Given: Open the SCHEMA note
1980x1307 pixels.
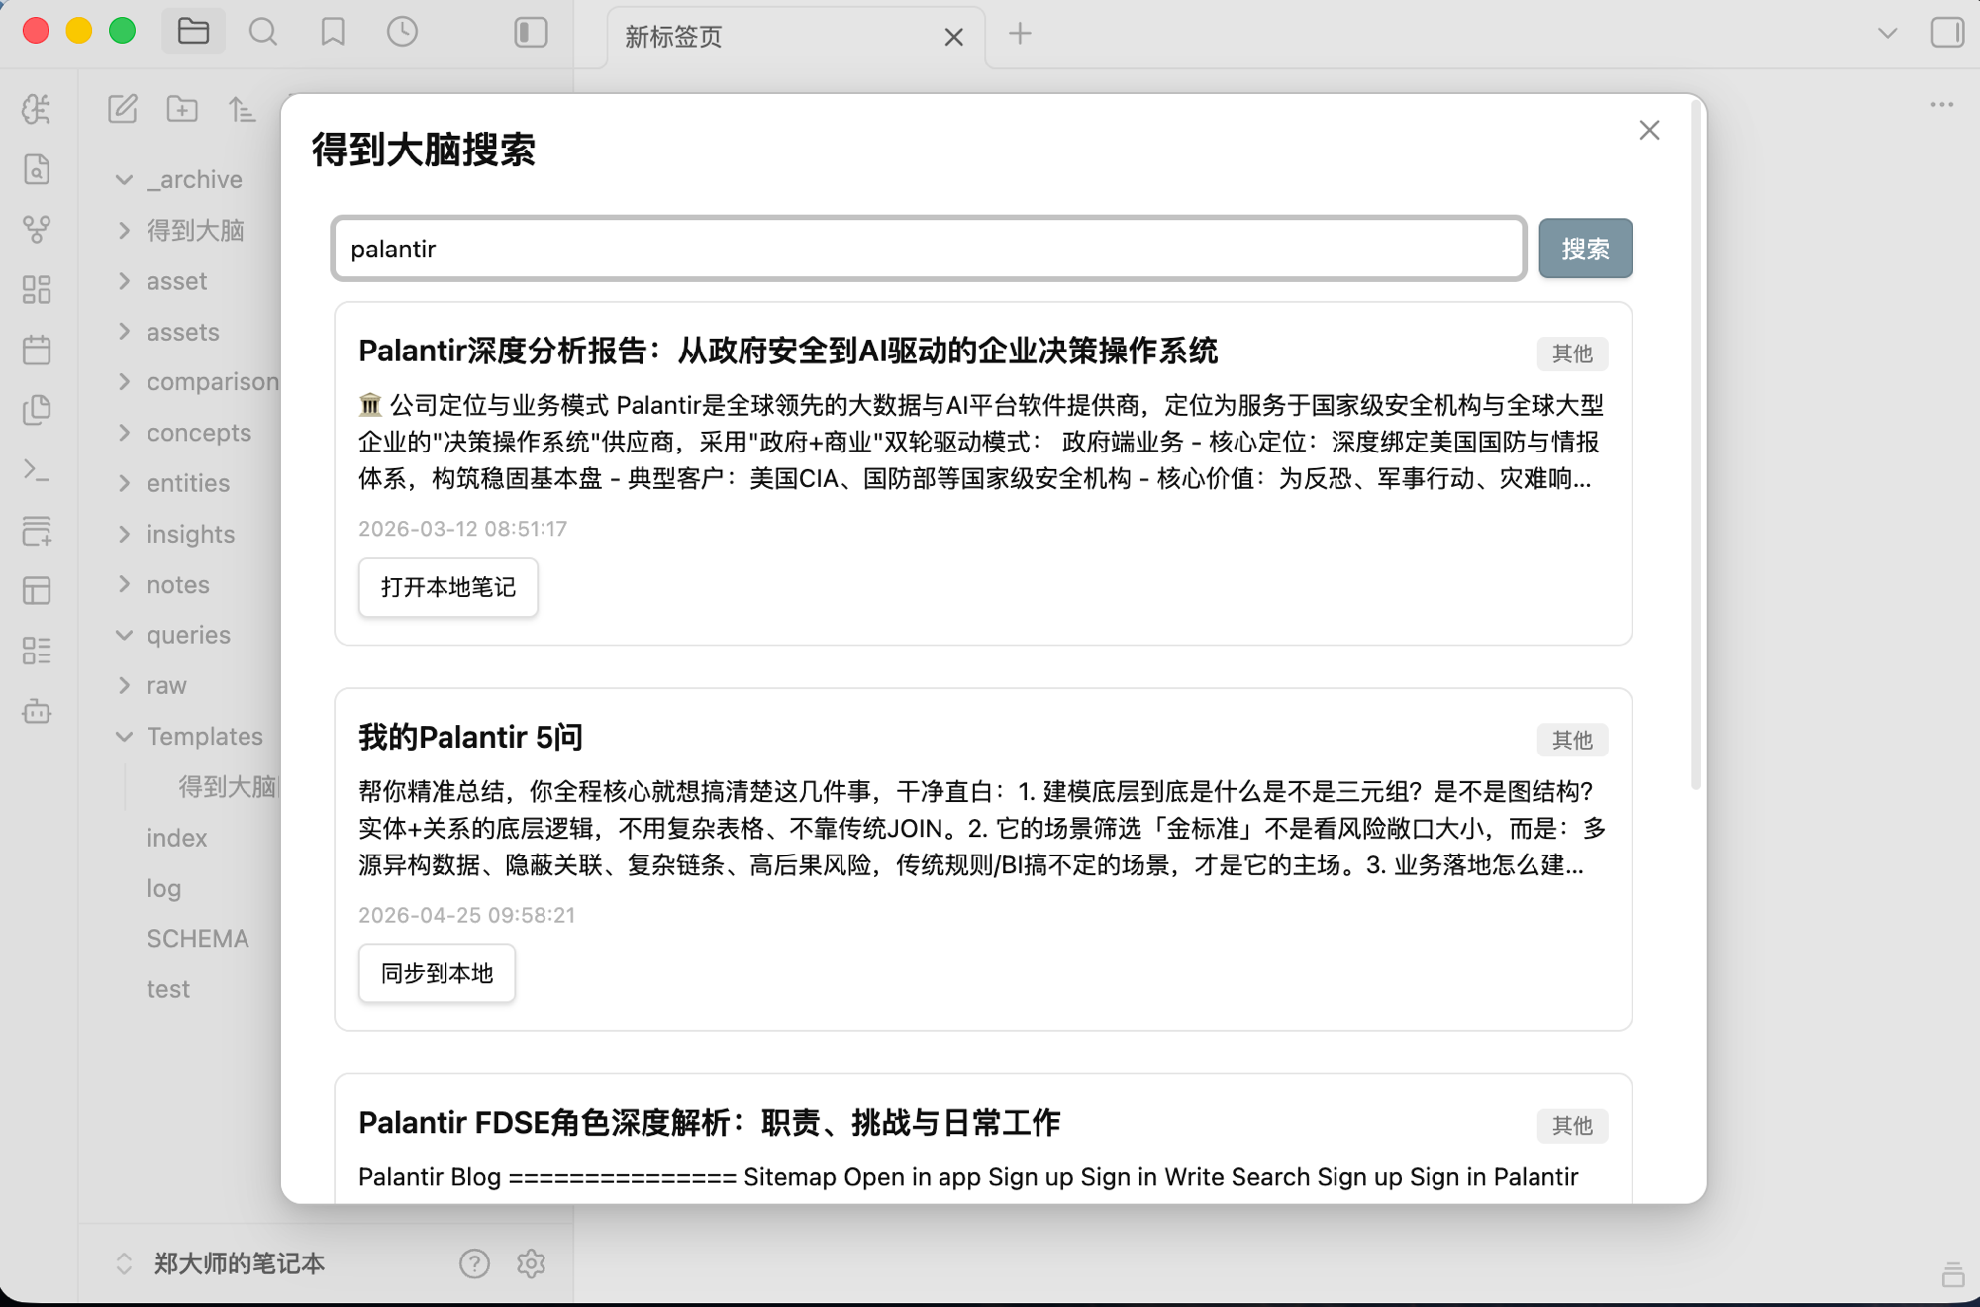Looking at the screenshot, I should (x=198, y=939).
